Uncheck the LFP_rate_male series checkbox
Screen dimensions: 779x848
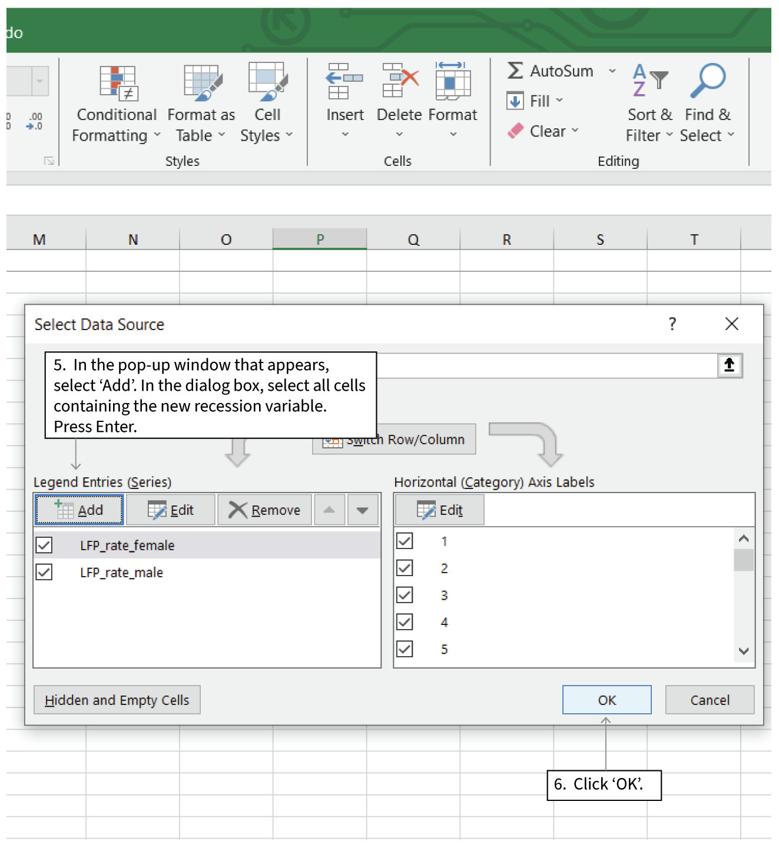click(44, 572)
